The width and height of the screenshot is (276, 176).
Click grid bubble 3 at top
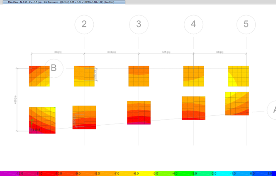[x=139, y=24]
